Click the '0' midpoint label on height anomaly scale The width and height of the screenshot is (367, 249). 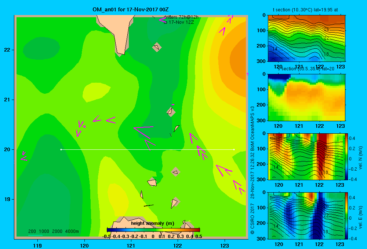tap(153, 237)
